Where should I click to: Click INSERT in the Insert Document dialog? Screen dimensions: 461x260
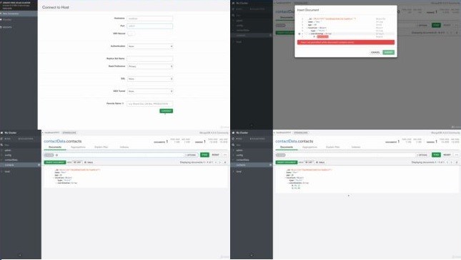click(388, 52)
